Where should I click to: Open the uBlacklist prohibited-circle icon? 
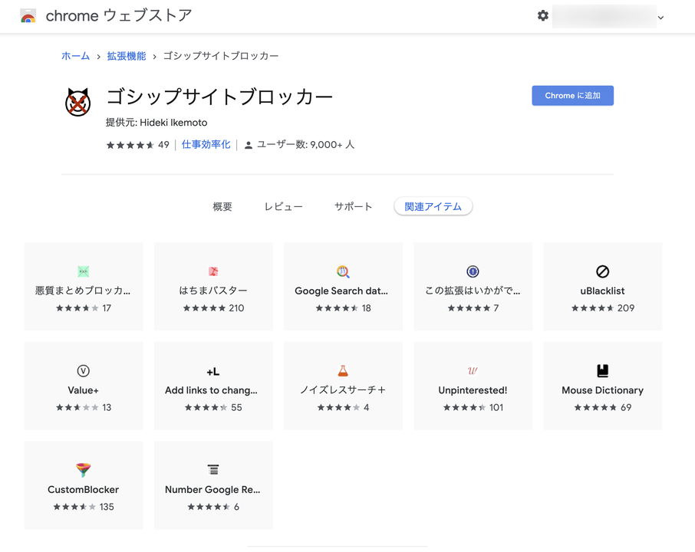(602, 271)
